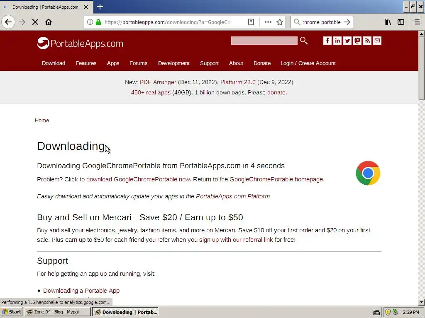Click Login / Create Account
This screenshot has height=318, width=425.
(x=308, y=63)
